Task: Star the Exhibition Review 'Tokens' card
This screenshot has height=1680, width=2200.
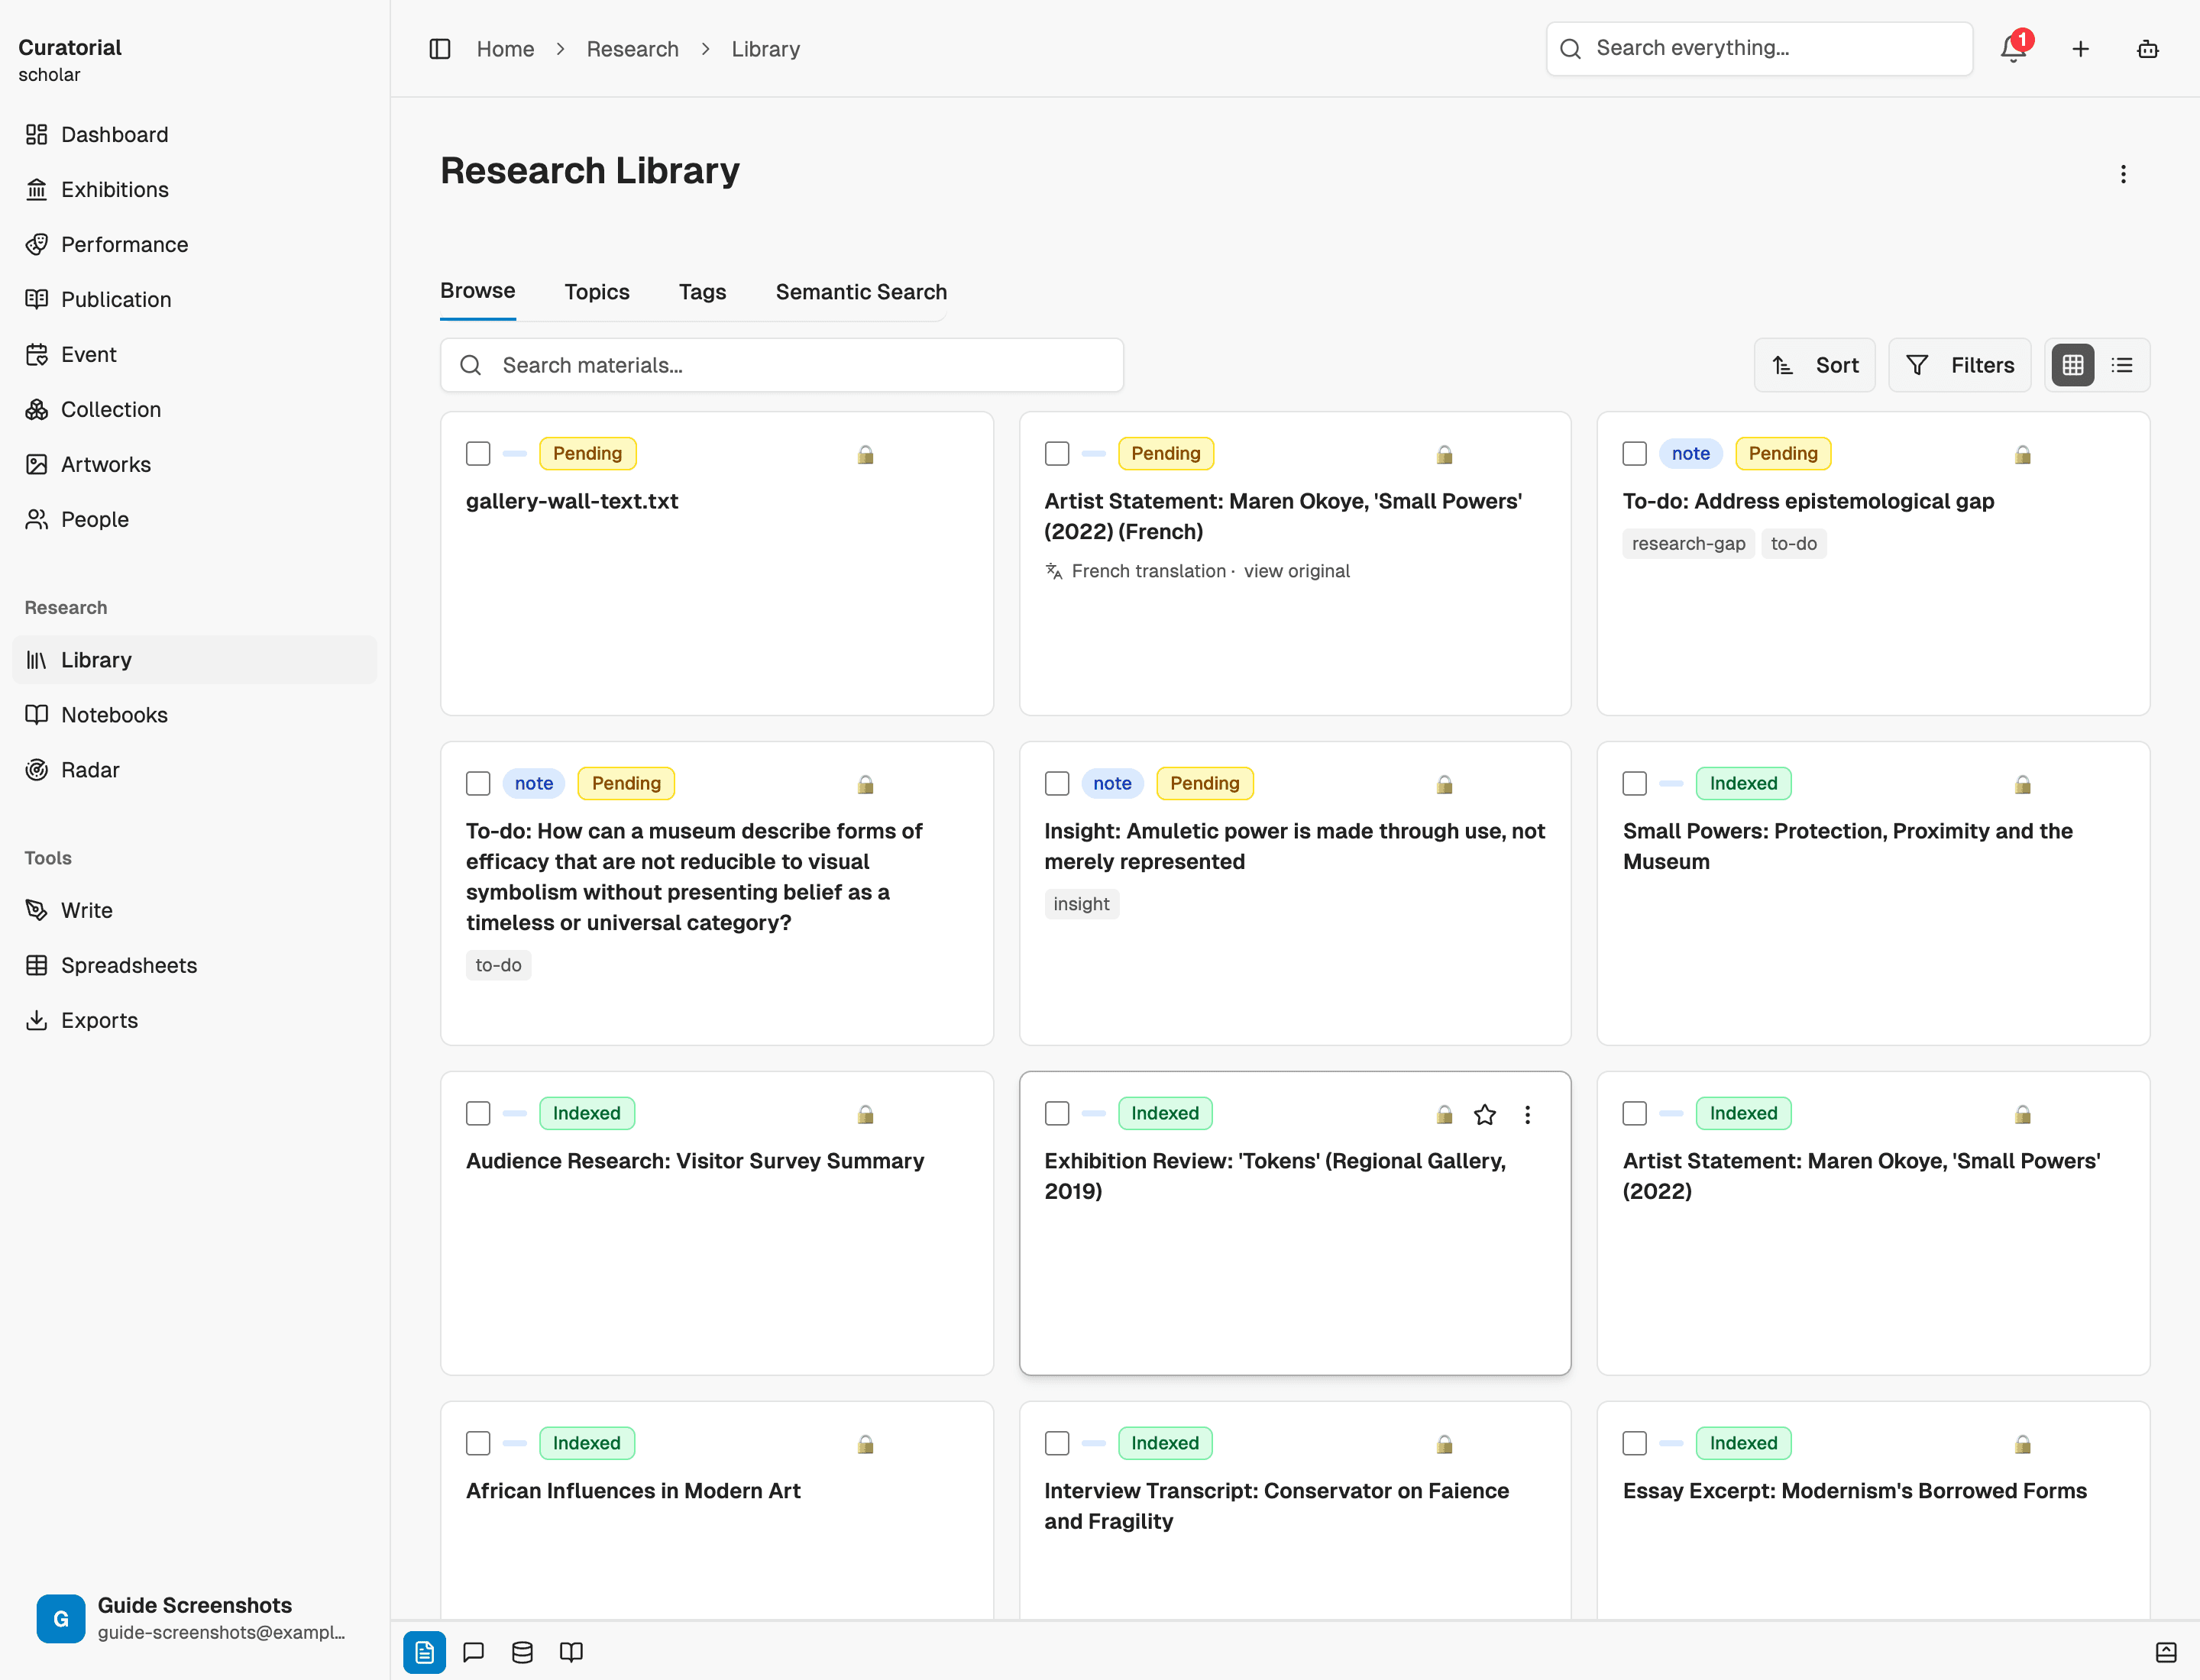Action: [x=1485, y=1114]
